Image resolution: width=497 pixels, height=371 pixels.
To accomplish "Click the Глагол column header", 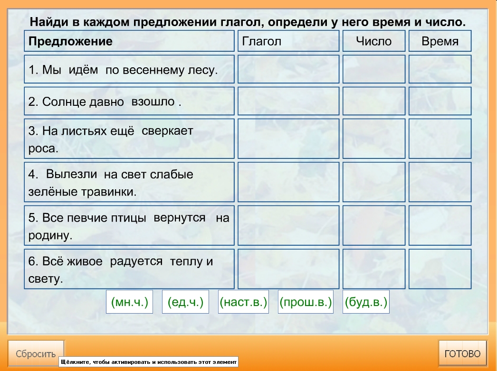I will [x=288, y=41].
